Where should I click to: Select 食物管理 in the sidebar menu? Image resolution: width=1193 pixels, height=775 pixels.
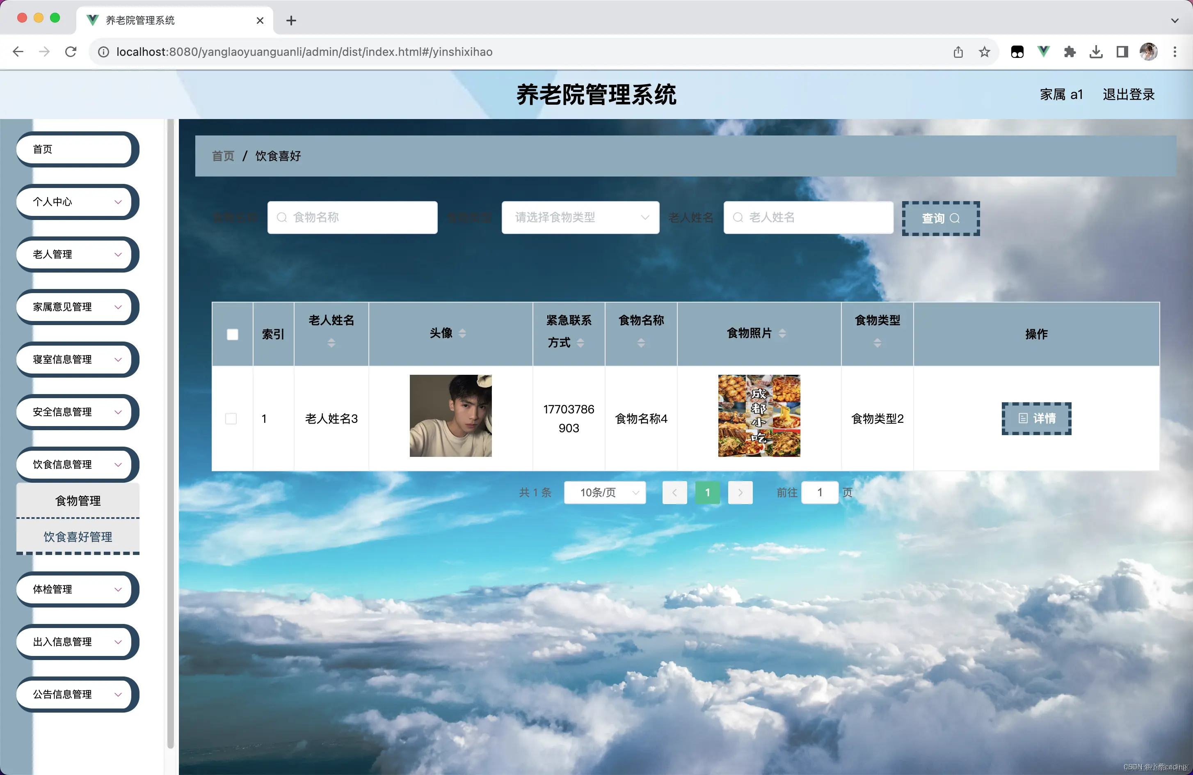pos(78,500)
